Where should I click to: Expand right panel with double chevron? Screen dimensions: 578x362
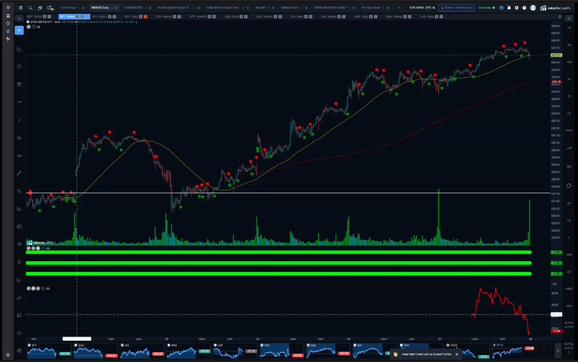(x=569, y=18)
